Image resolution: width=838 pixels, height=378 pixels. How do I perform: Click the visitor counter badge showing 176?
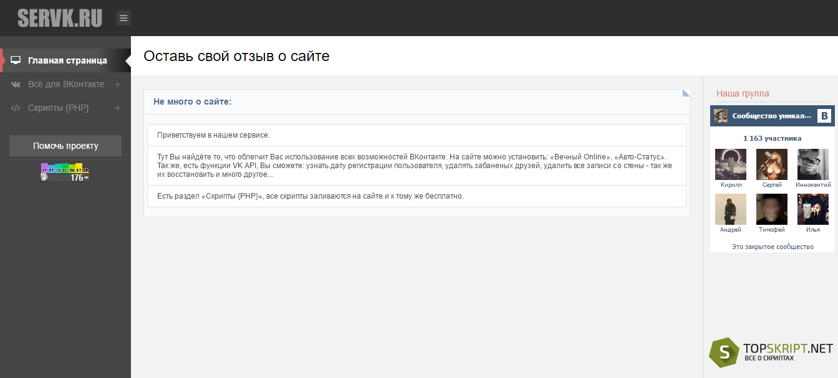point(65,172)
